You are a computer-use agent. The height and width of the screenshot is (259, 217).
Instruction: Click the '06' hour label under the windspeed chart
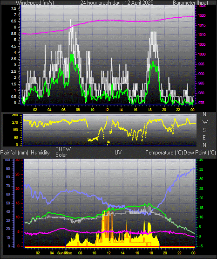click(63, 110)
